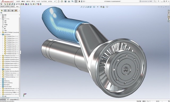This screenshot has height=102, width=170.
Task: Click Zoom to Fit in heads-up toolbar
Action: pos(81,7)
